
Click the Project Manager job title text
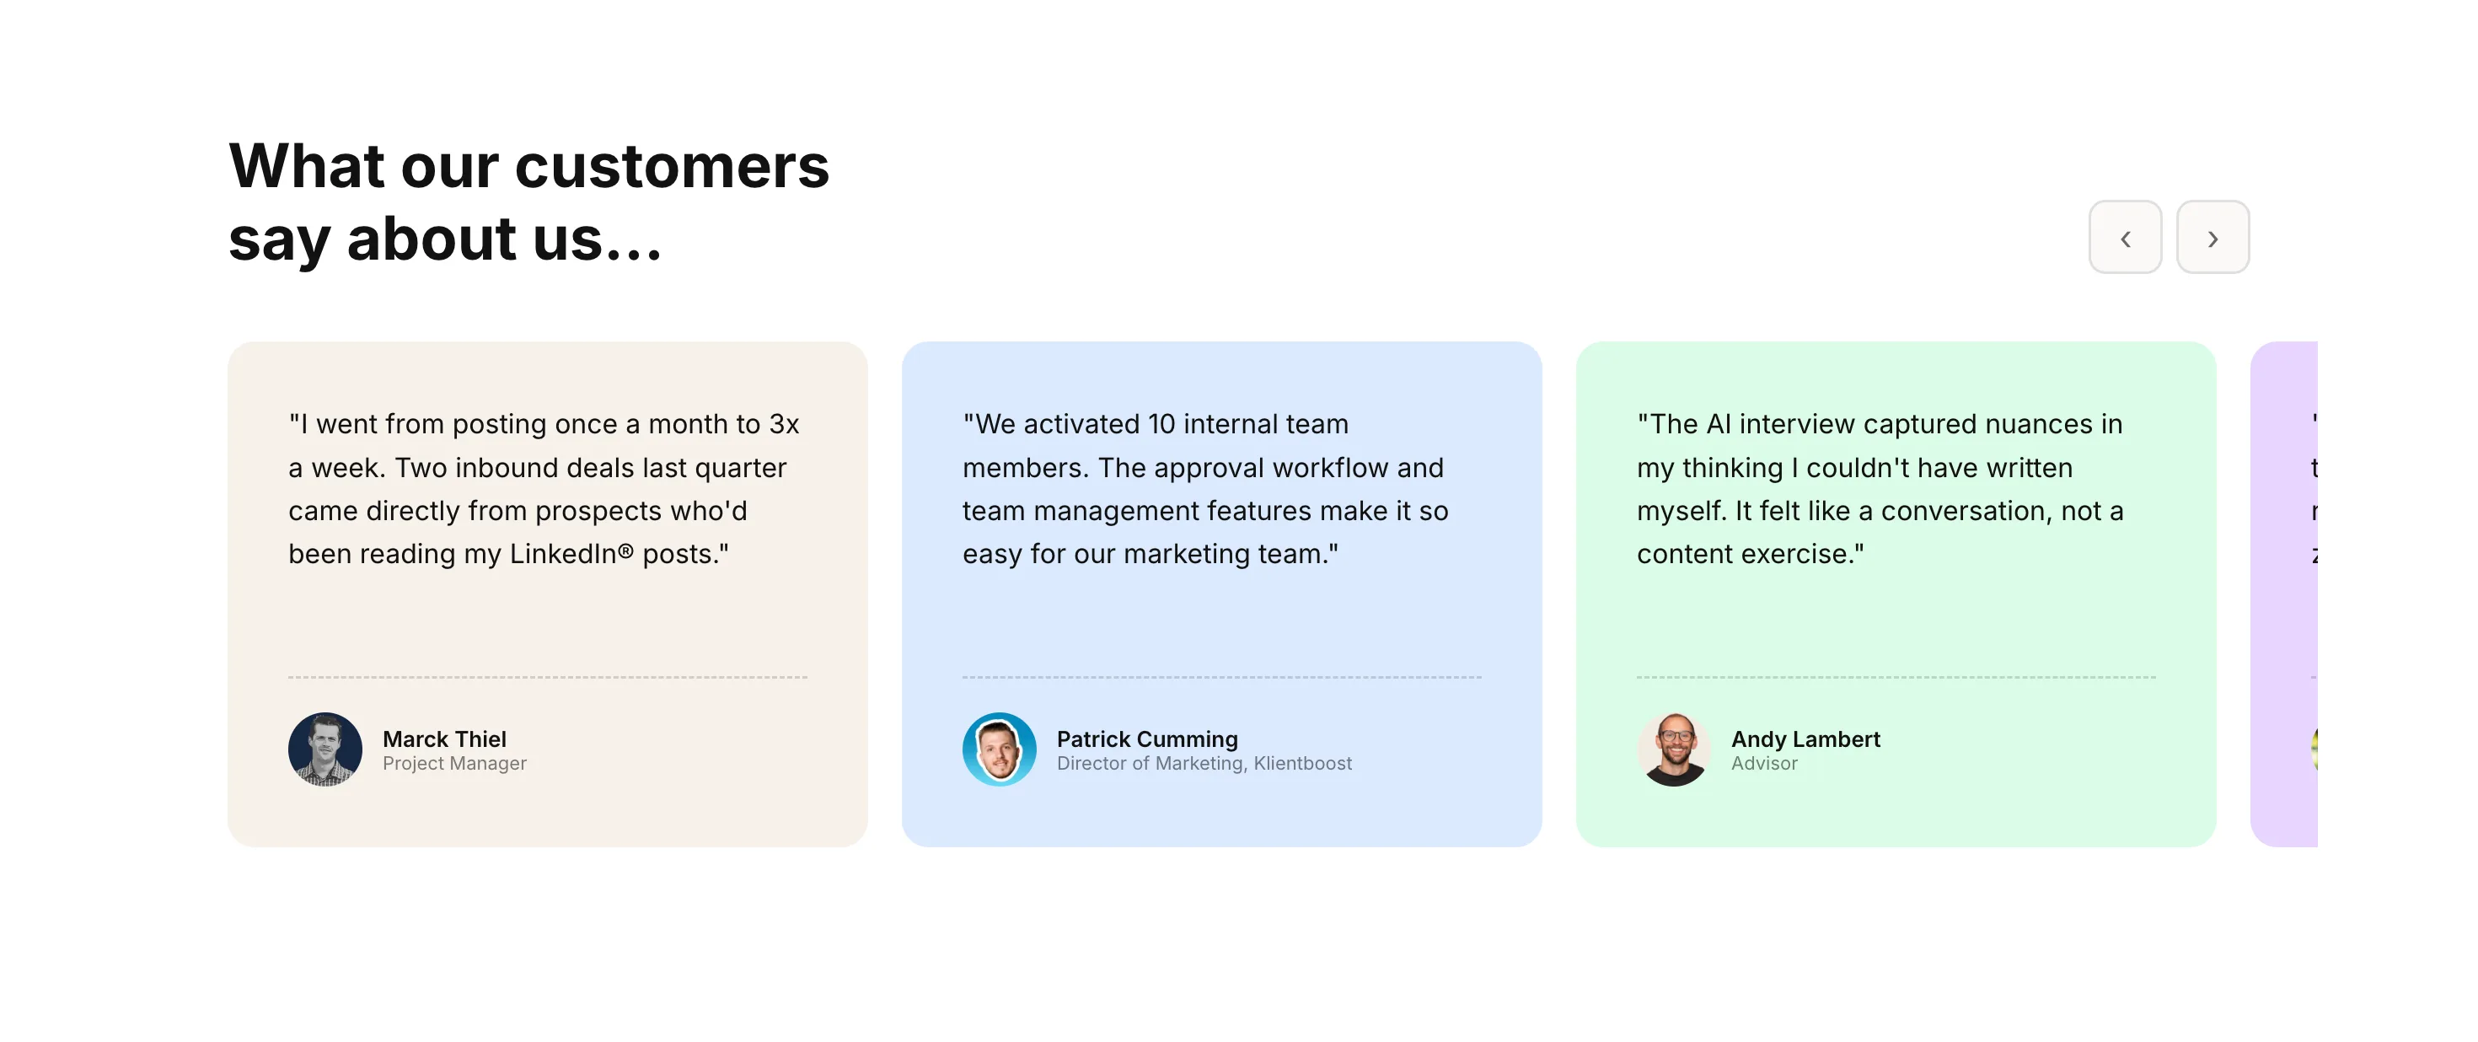coord(454,763)
